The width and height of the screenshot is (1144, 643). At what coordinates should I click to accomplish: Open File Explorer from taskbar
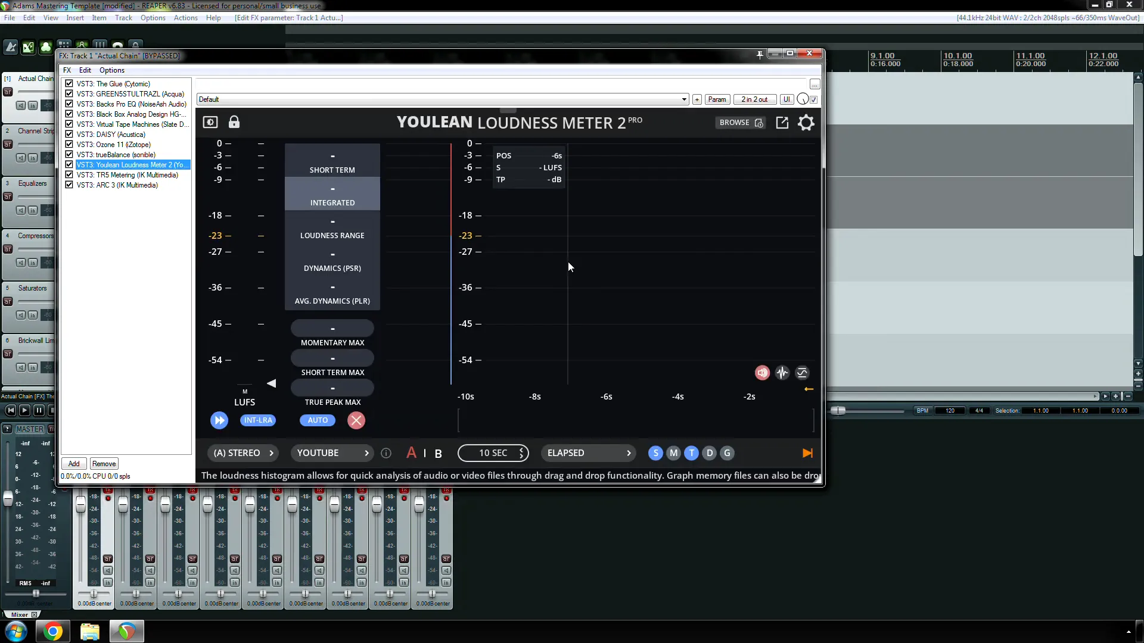[x=90, y=631]
